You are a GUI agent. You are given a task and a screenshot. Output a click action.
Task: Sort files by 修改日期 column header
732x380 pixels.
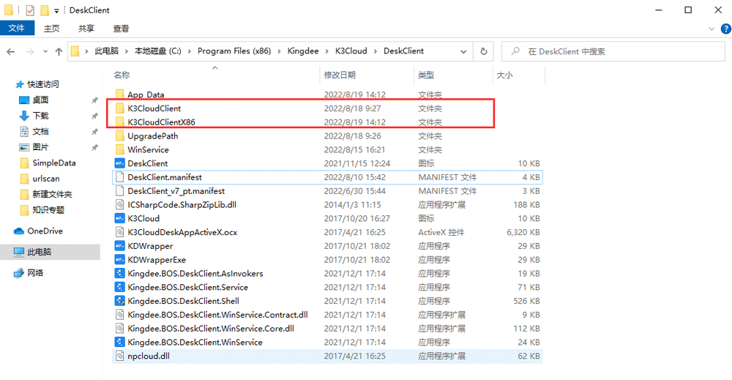coord(340,75)
